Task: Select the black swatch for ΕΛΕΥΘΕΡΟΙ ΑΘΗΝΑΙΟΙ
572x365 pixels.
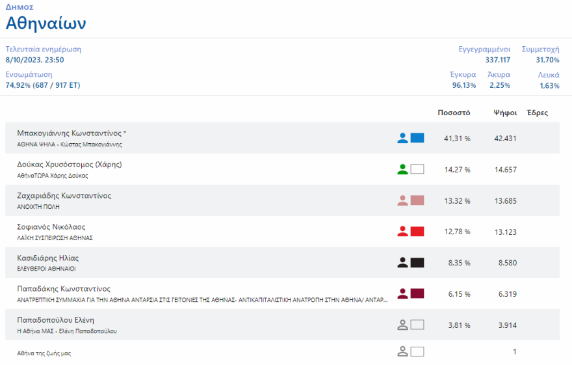Action: pyautogui.click(x=417, y=263)
